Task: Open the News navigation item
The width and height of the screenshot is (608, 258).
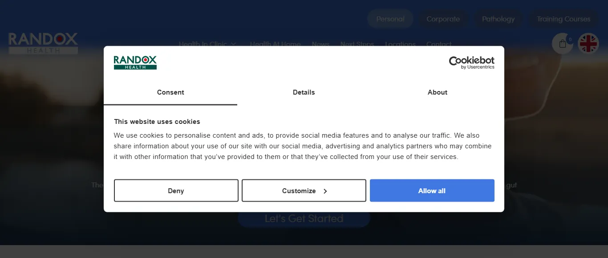Action: click(320, 44)
